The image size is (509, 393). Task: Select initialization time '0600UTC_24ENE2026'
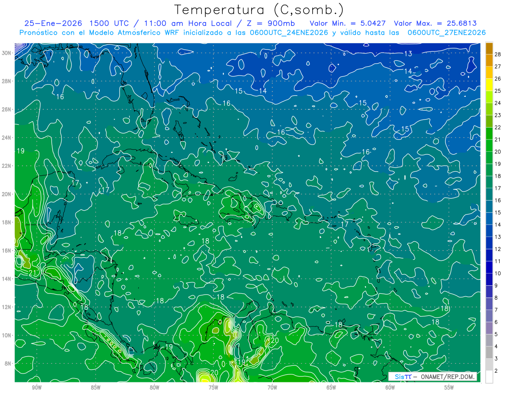point(289,33)
